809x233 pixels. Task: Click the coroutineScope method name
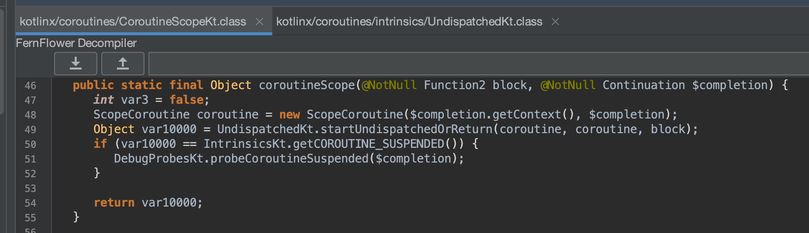click(x=307, y=85)
